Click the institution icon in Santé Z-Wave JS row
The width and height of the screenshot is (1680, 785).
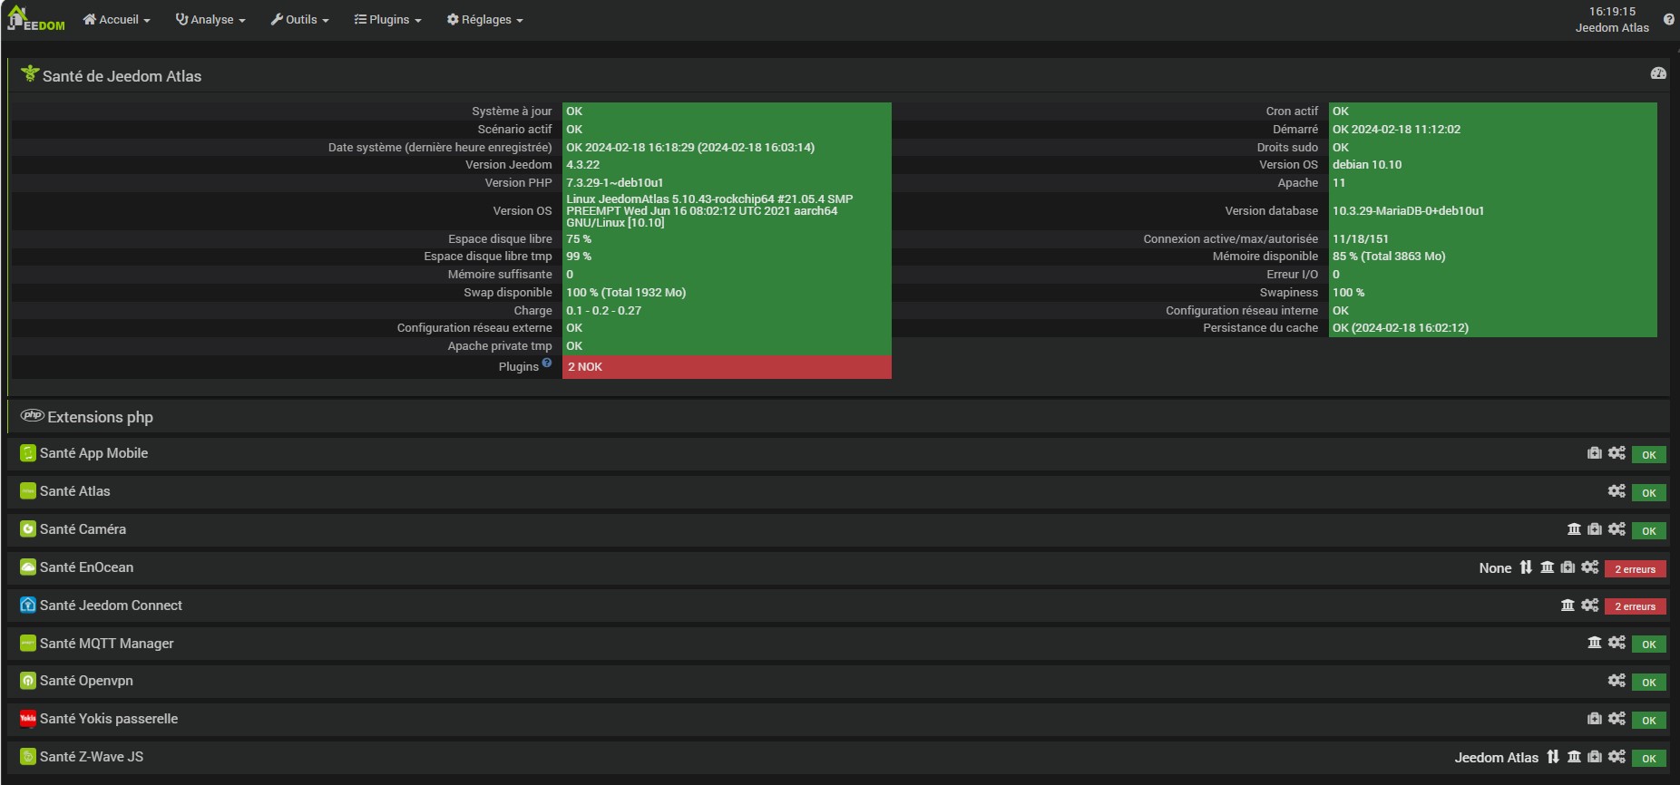(1574, 757)
